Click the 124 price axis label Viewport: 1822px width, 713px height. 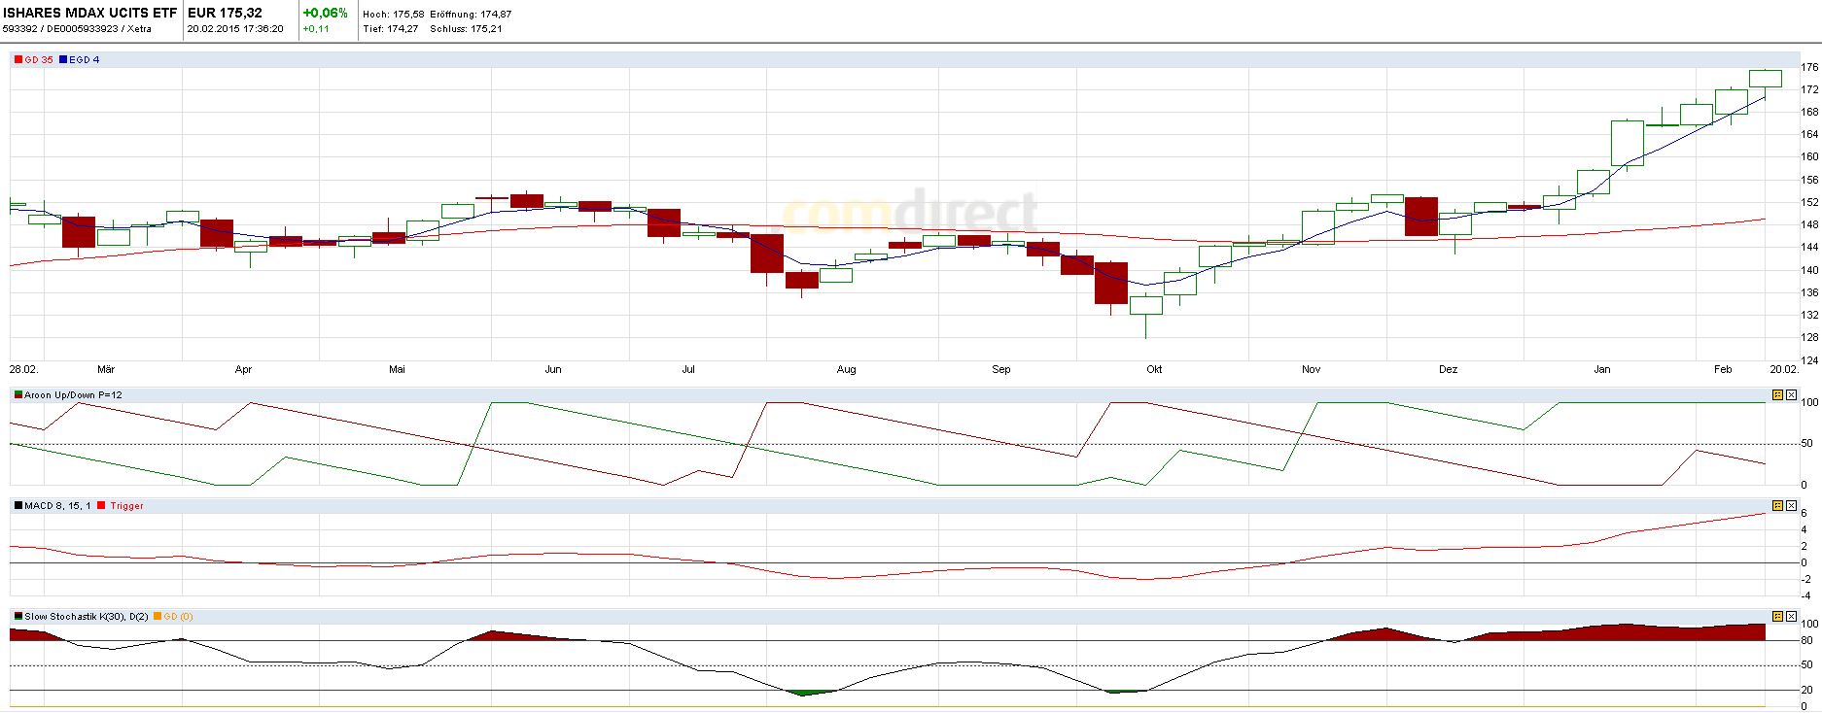coord(1809,360)
